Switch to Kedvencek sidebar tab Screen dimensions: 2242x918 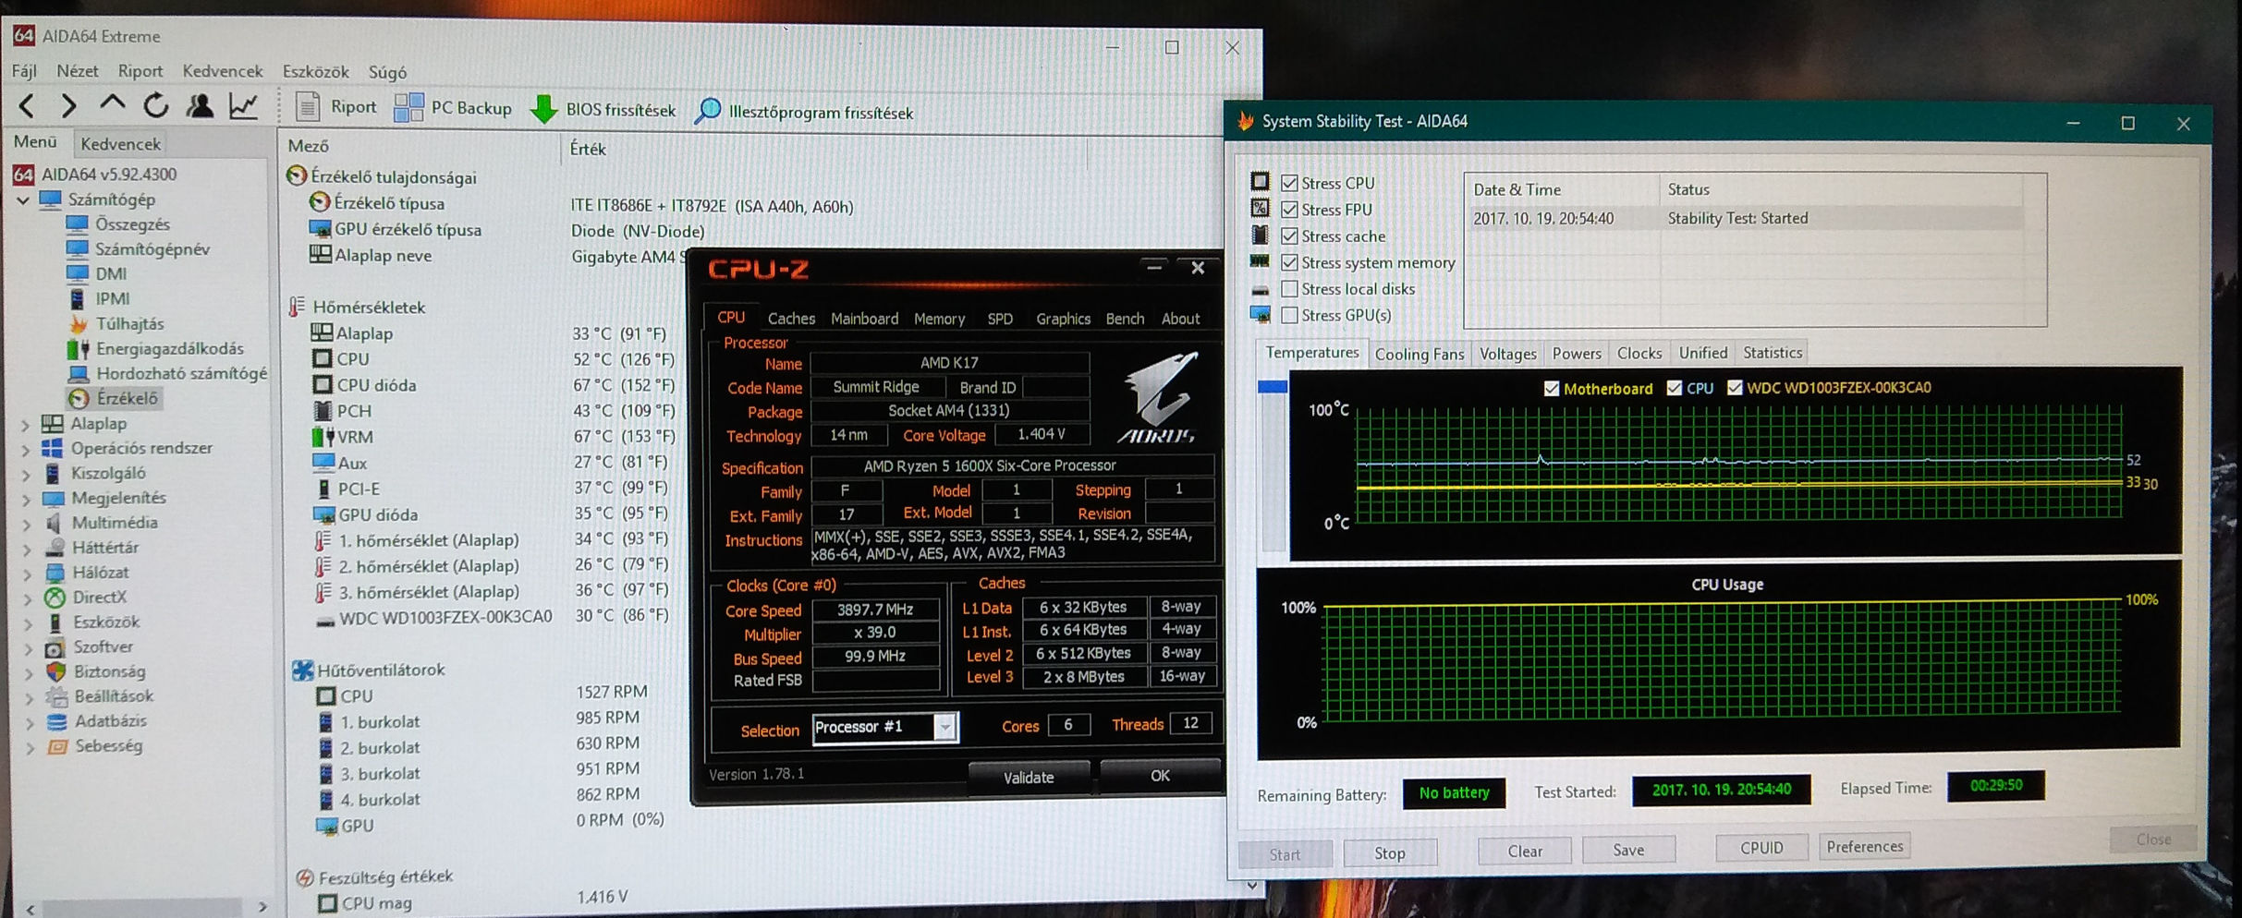[120, 143]
